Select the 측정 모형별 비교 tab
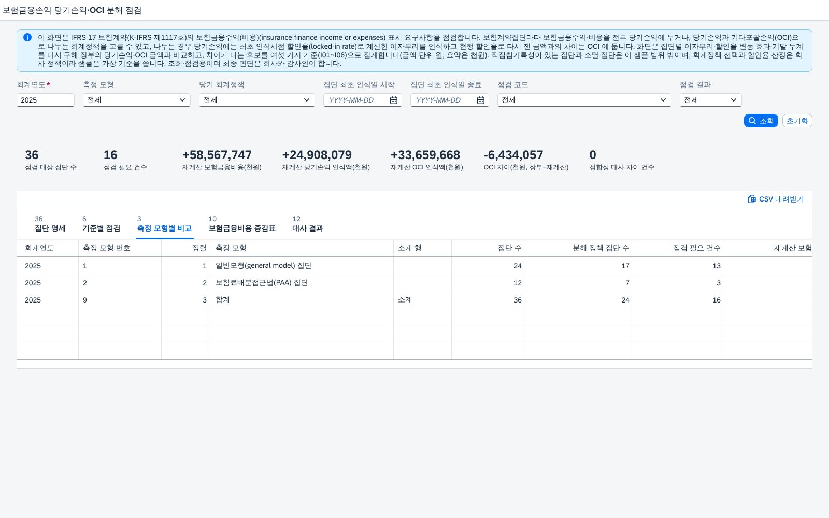This screenshot has width=829, height=518. (x=165, y=224)
